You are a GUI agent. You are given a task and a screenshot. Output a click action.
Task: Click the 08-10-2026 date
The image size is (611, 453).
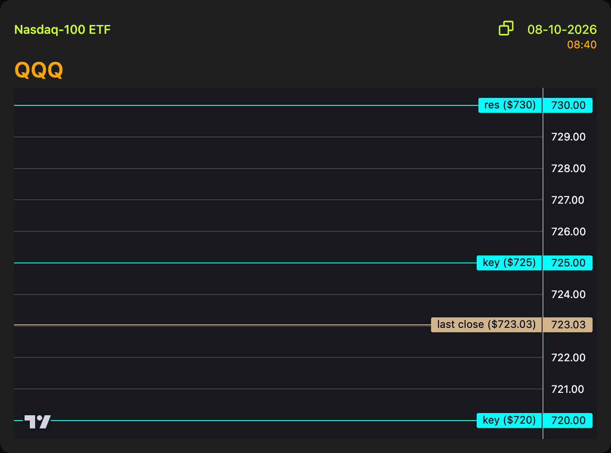562,29
